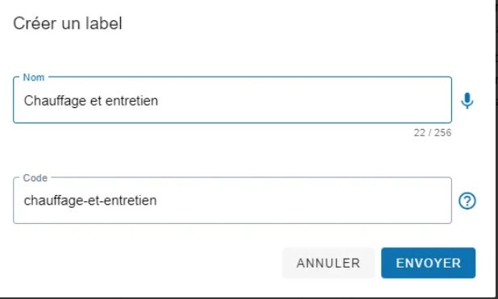Click the word 'entretien' in Nom field
498x299 pixels.
(131, 101)
